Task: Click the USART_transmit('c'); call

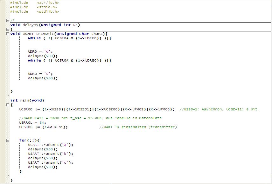Action: (51, 162)
